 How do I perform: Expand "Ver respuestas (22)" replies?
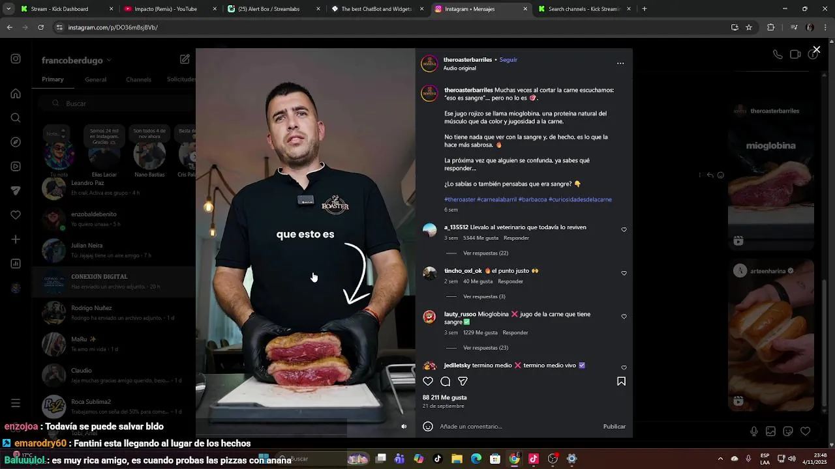(485, 253)
